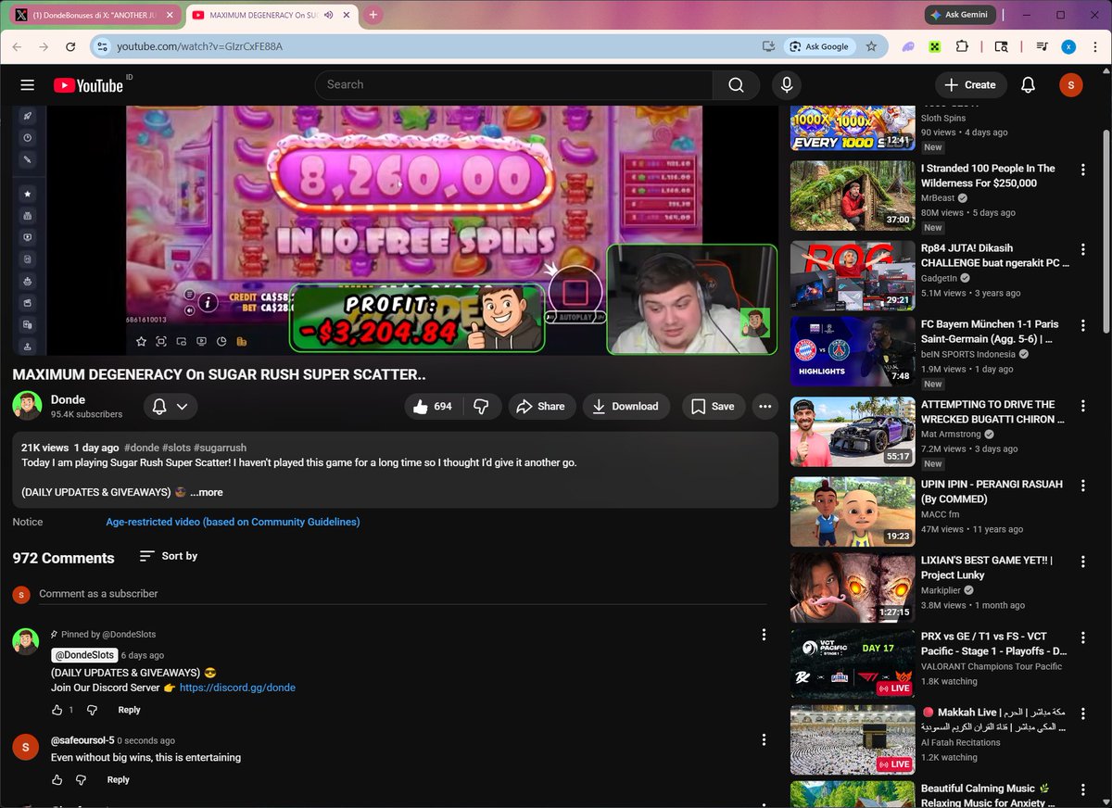The height and width of the screenshot is (808, 1112).
Task: Open options for FC Bayern München video
Action: tap(1082, 326)
